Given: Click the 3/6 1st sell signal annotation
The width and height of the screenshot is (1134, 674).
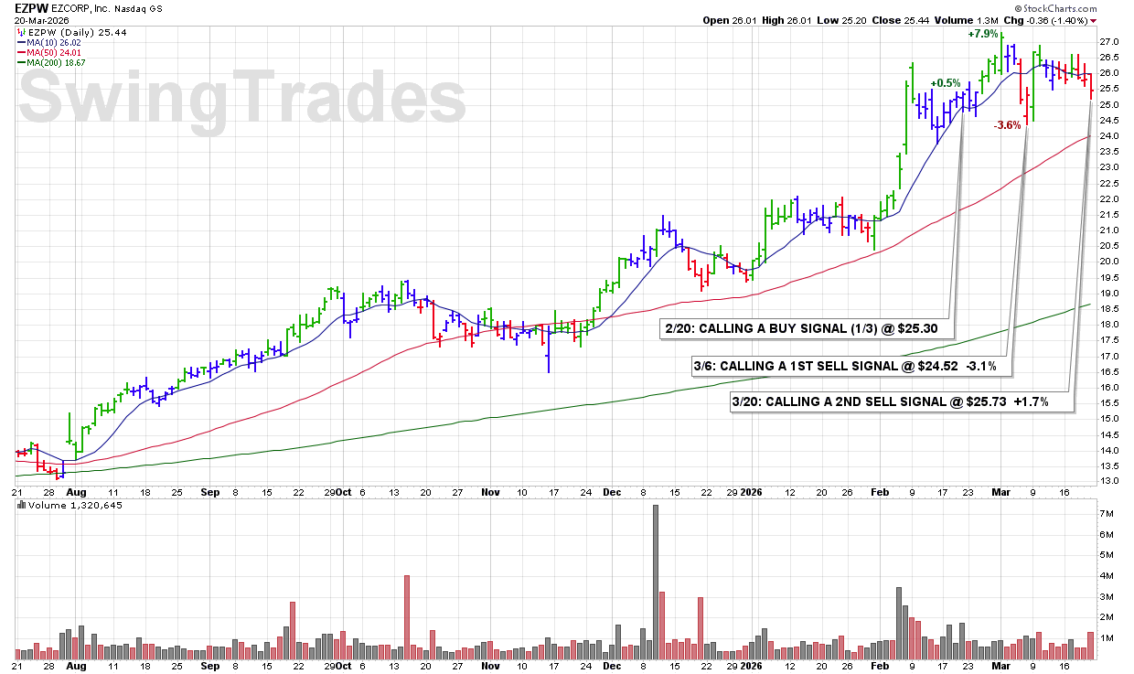Looking at the screenshot, I should (845, 367).
